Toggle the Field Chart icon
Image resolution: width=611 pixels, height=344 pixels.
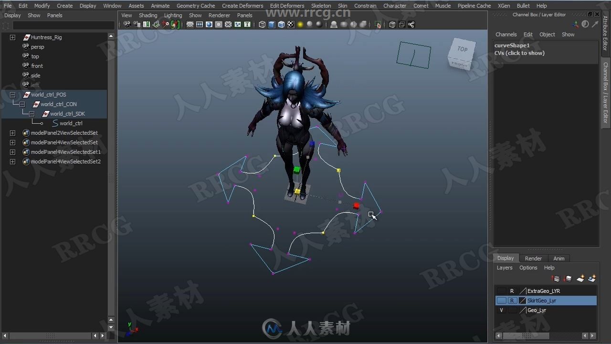point(228,24)
